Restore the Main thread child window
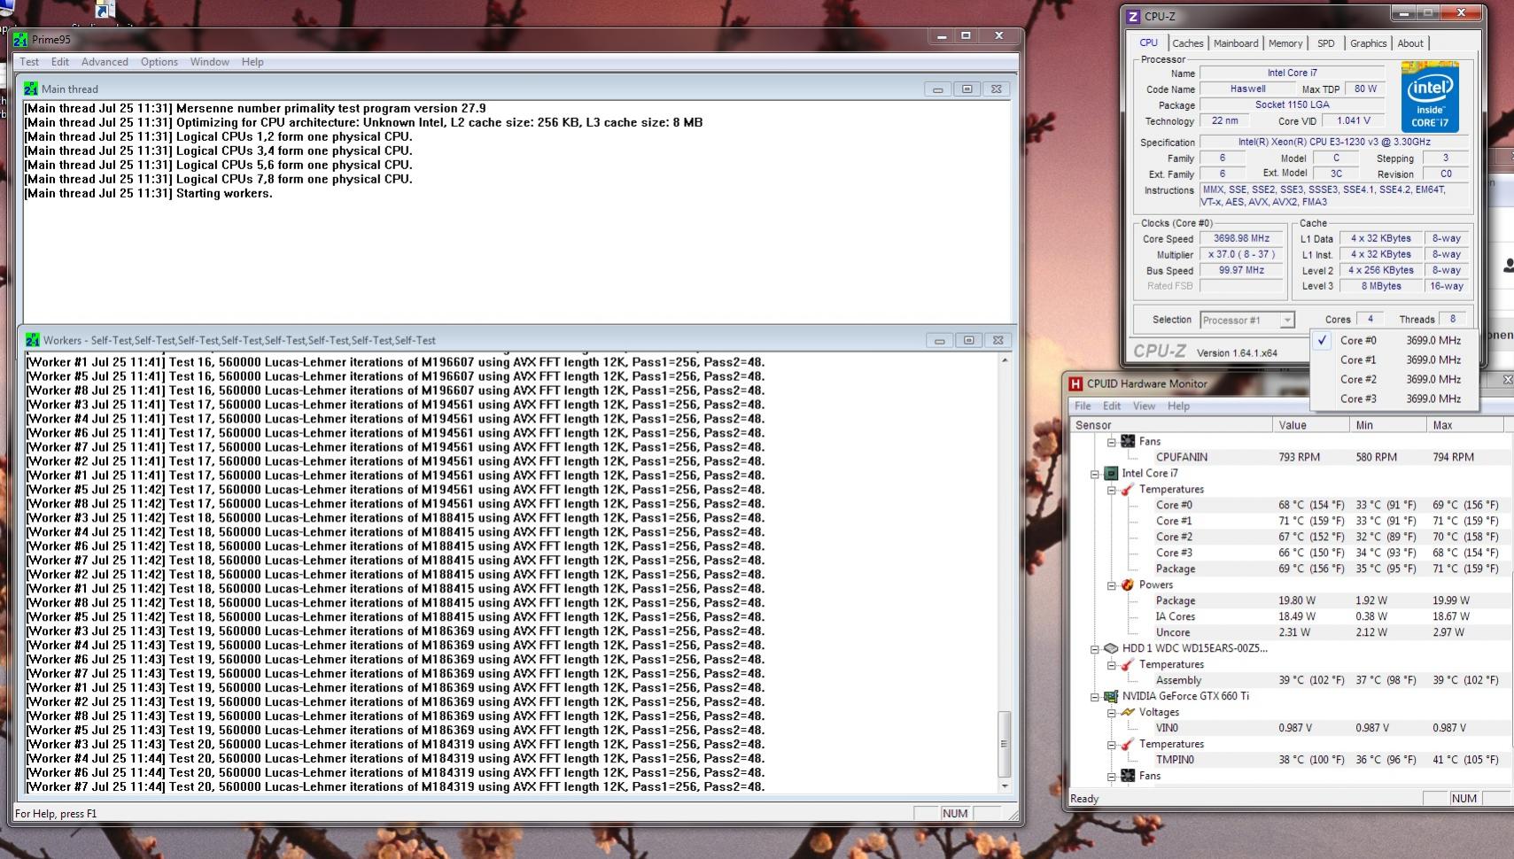 coord(967,89)
